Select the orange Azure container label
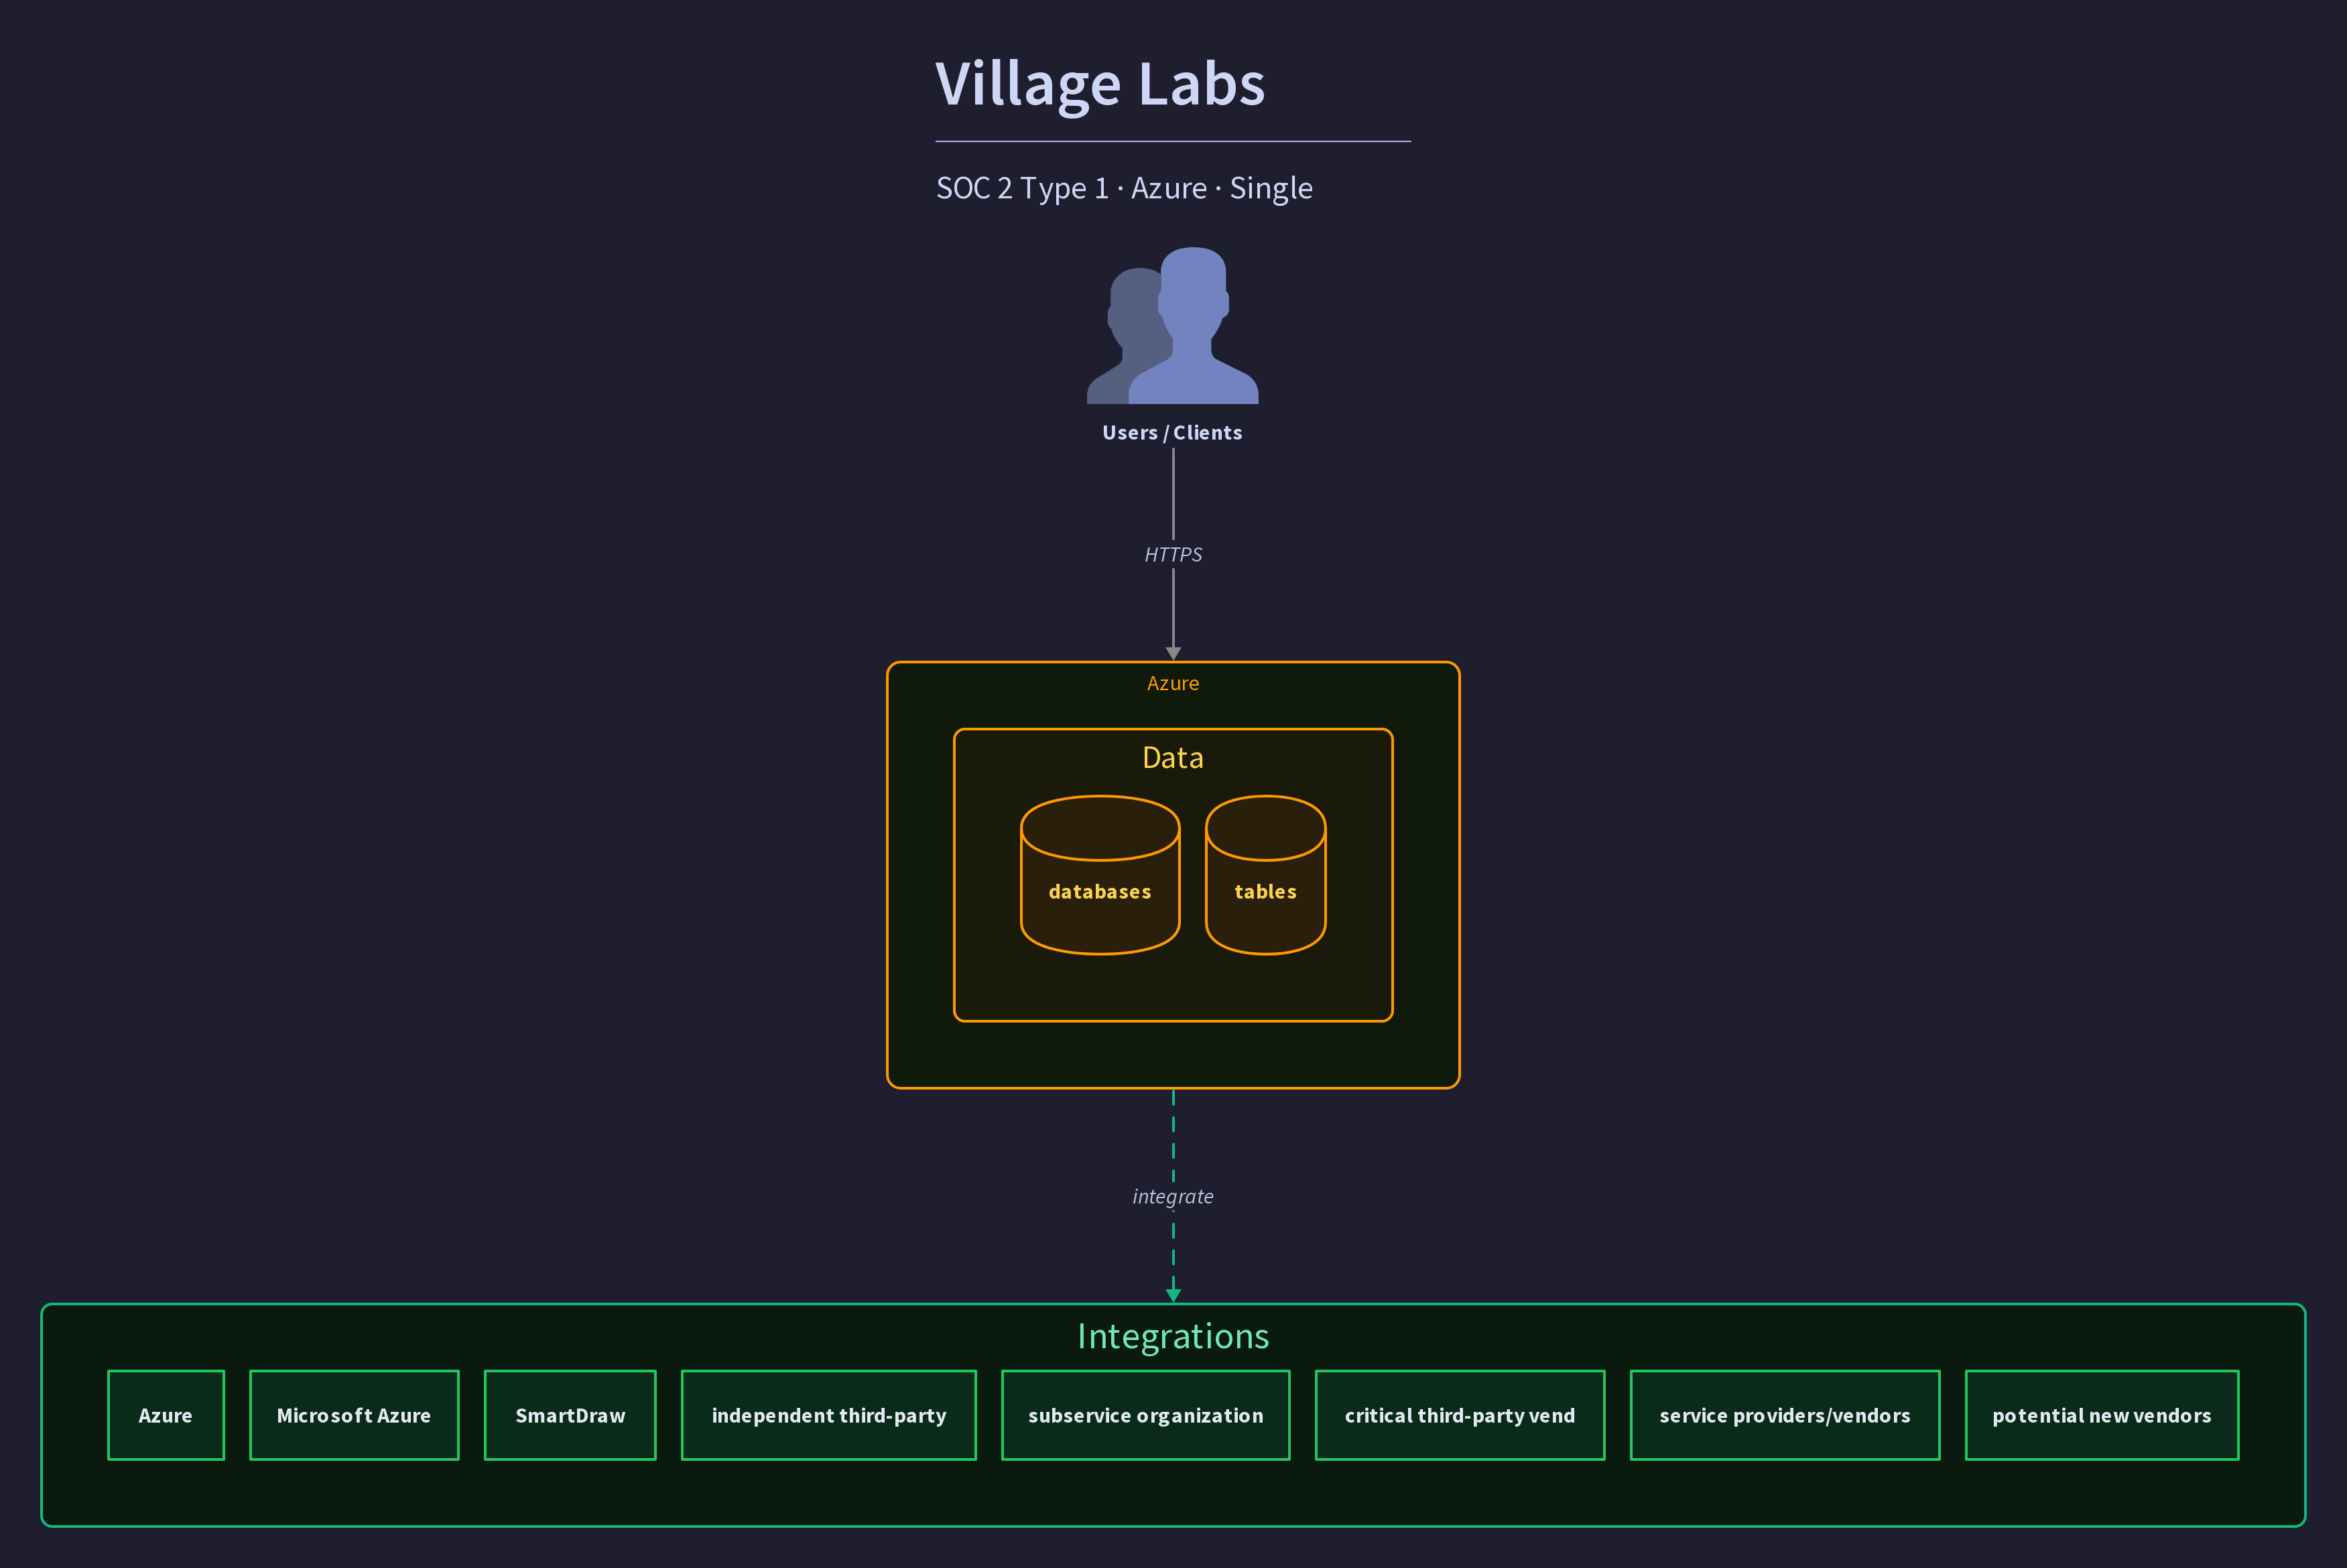The width and height of the screenshot is (2347, 1568). coord(1173,684)
